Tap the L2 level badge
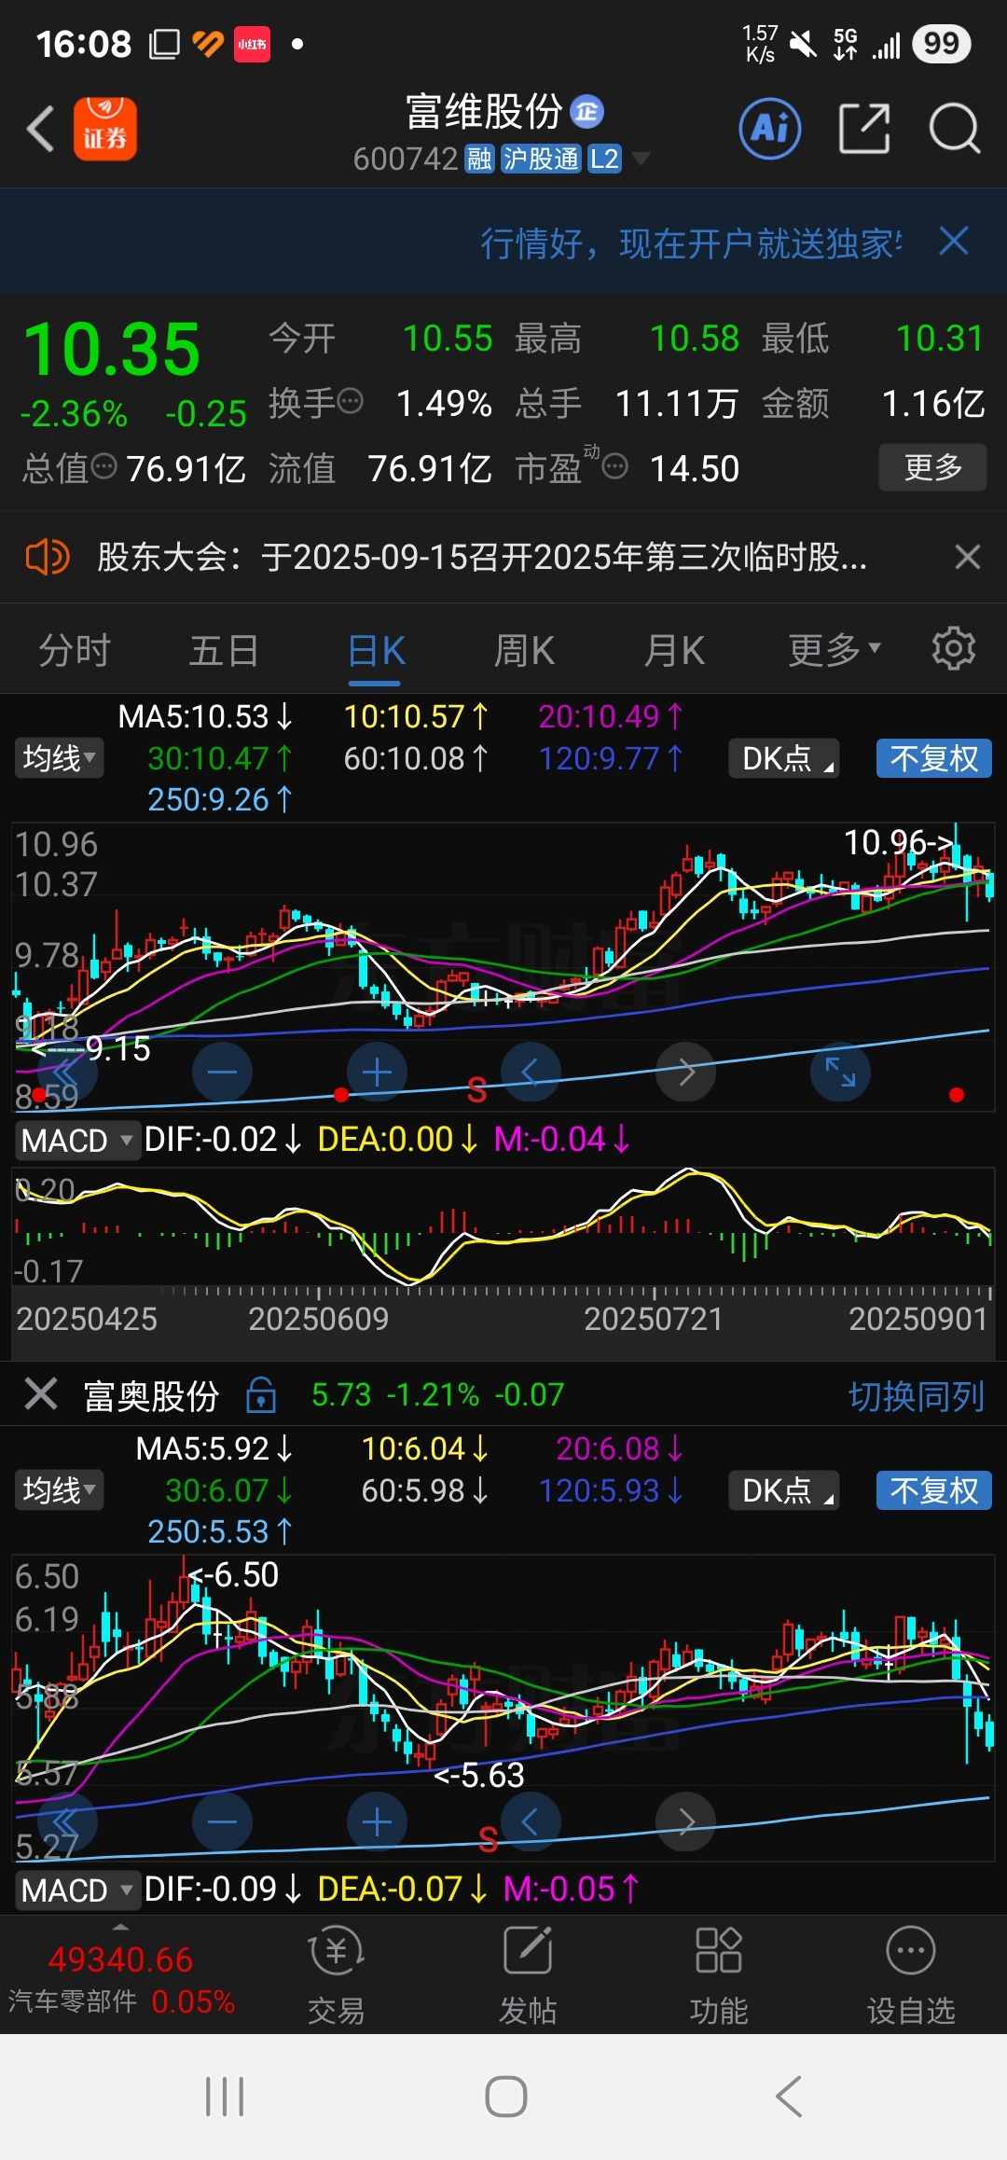This screenshot has width=1007, height=2160. tap(604, 159)
